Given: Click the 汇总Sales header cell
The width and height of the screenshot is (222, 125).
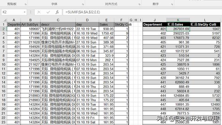Looking at the screenshot, I should pos(178,25).
